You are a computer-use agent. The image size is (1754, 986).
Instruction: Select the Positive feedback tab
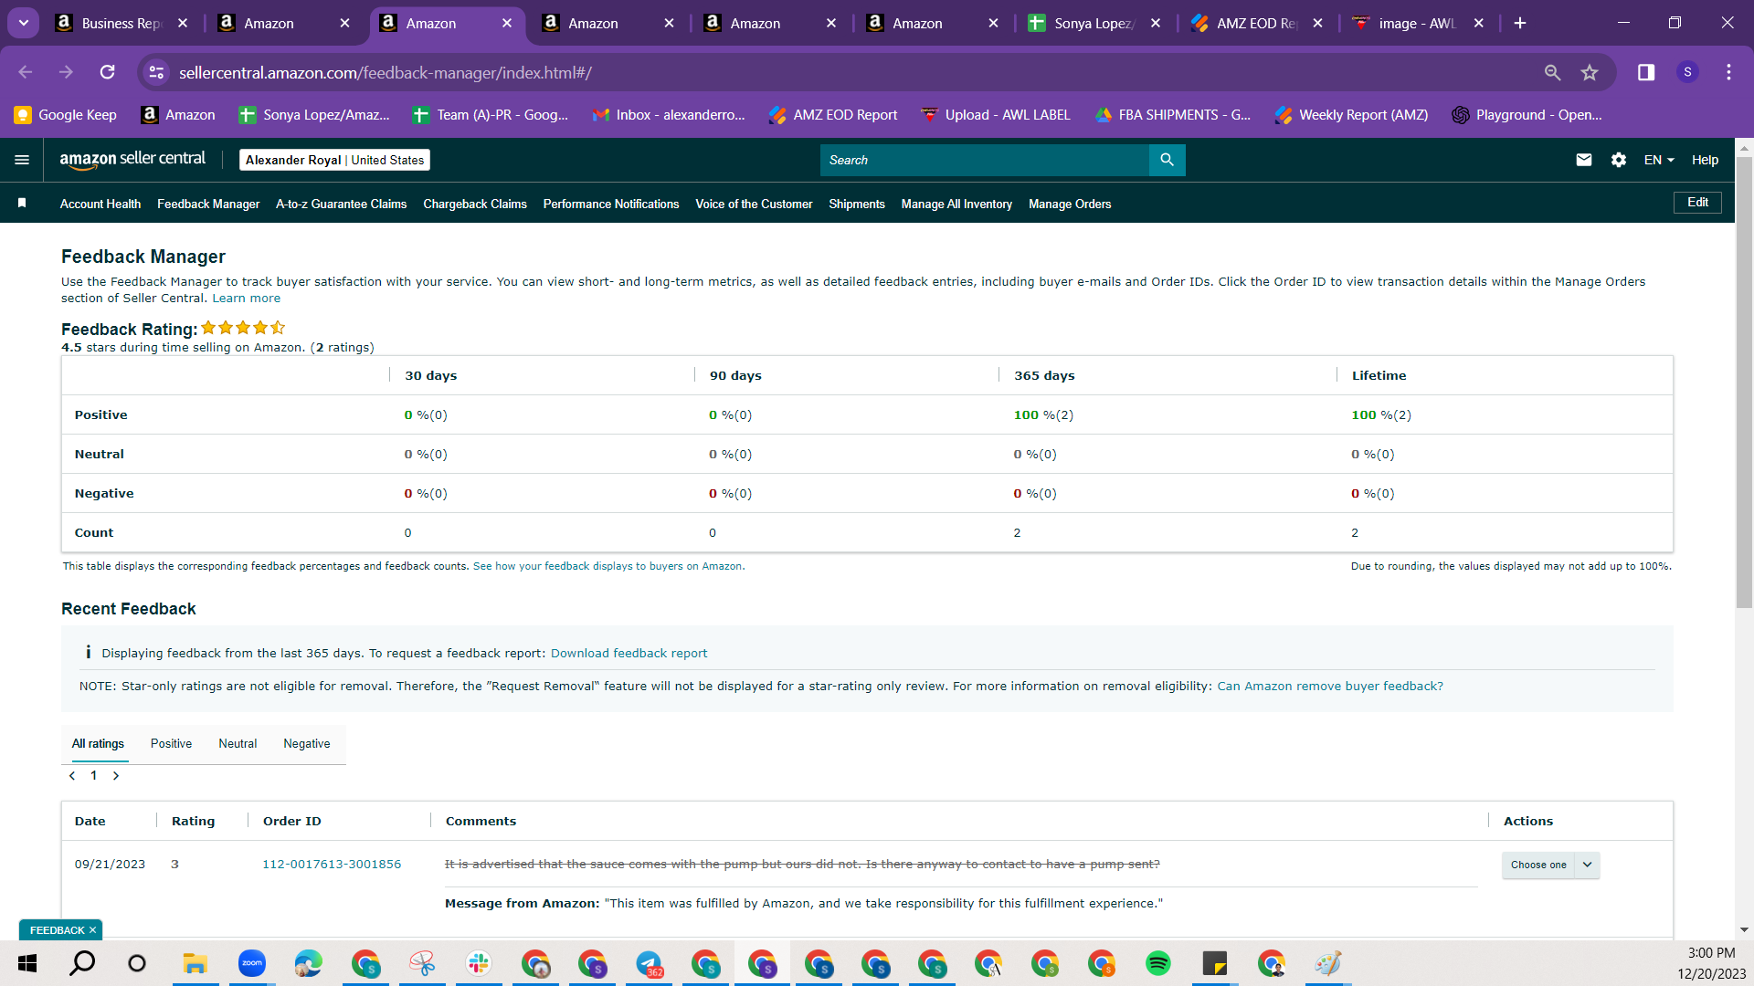tap(171, 744)
